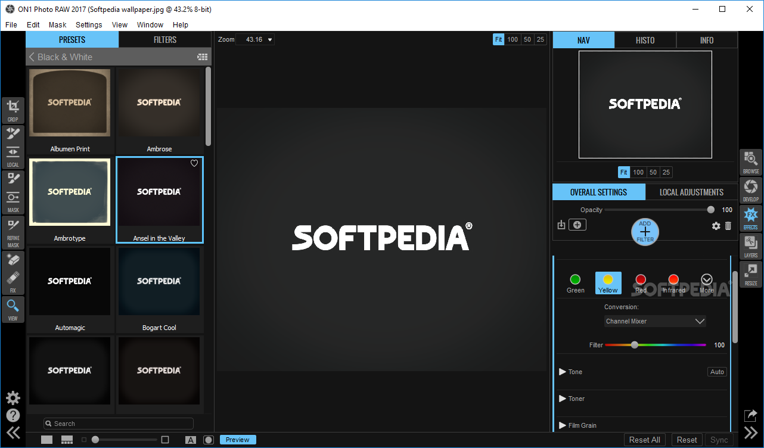Expand the More color filters
Screen dimensions: 764x448
coord(707,283)
